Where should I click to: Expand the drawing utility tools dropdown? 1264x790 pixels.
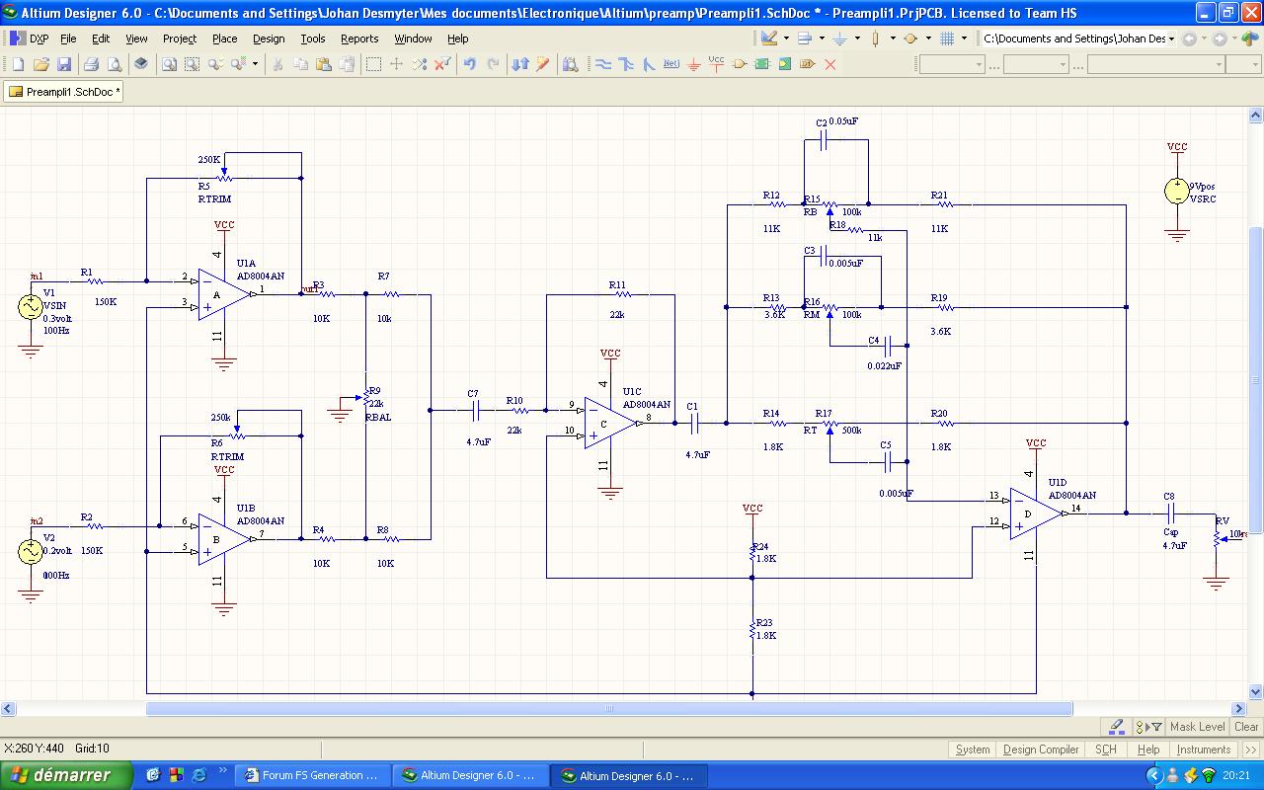(786, 39)
